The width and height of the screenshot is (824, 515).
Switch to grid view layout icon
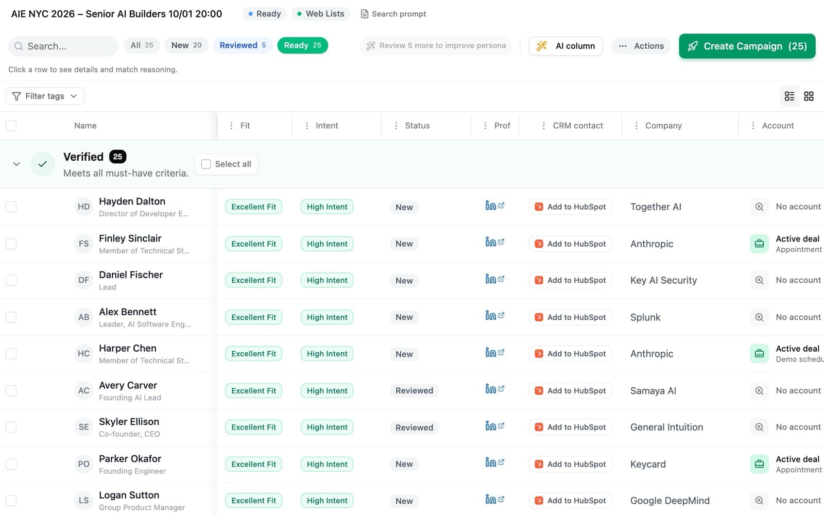click(809, 96)
